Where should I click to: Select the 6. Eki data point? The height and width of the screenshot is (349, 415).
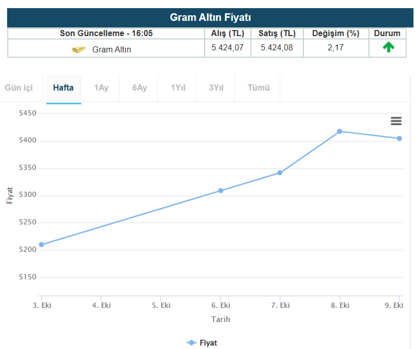point(220,190)
